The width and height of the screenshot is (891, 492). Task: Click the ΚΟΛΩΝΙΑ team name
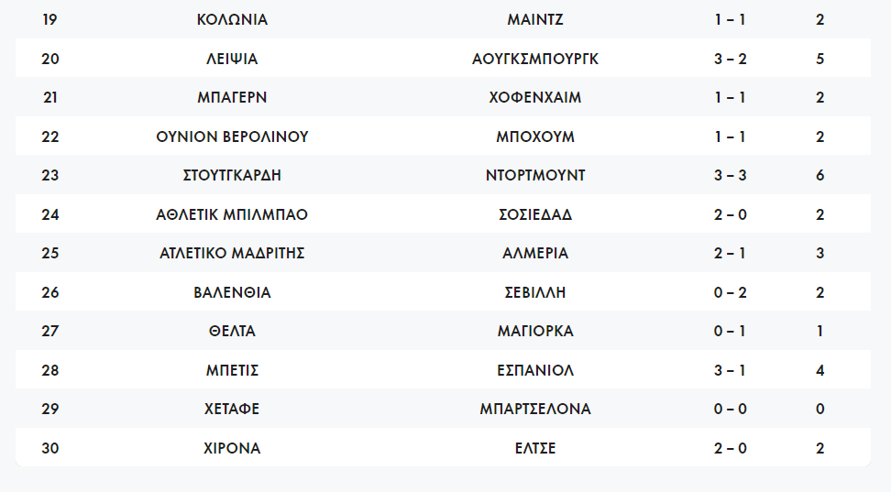232,19
